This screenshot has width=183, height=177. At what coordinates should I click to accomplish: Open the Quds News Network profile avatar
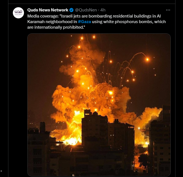click(x=18, y=13)
